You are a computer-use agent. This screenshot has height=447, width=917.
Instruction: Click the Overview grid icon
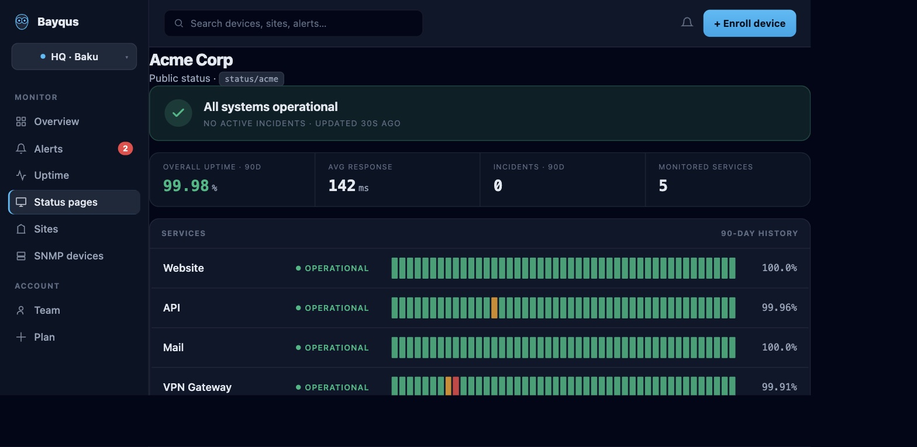[21, 122]
